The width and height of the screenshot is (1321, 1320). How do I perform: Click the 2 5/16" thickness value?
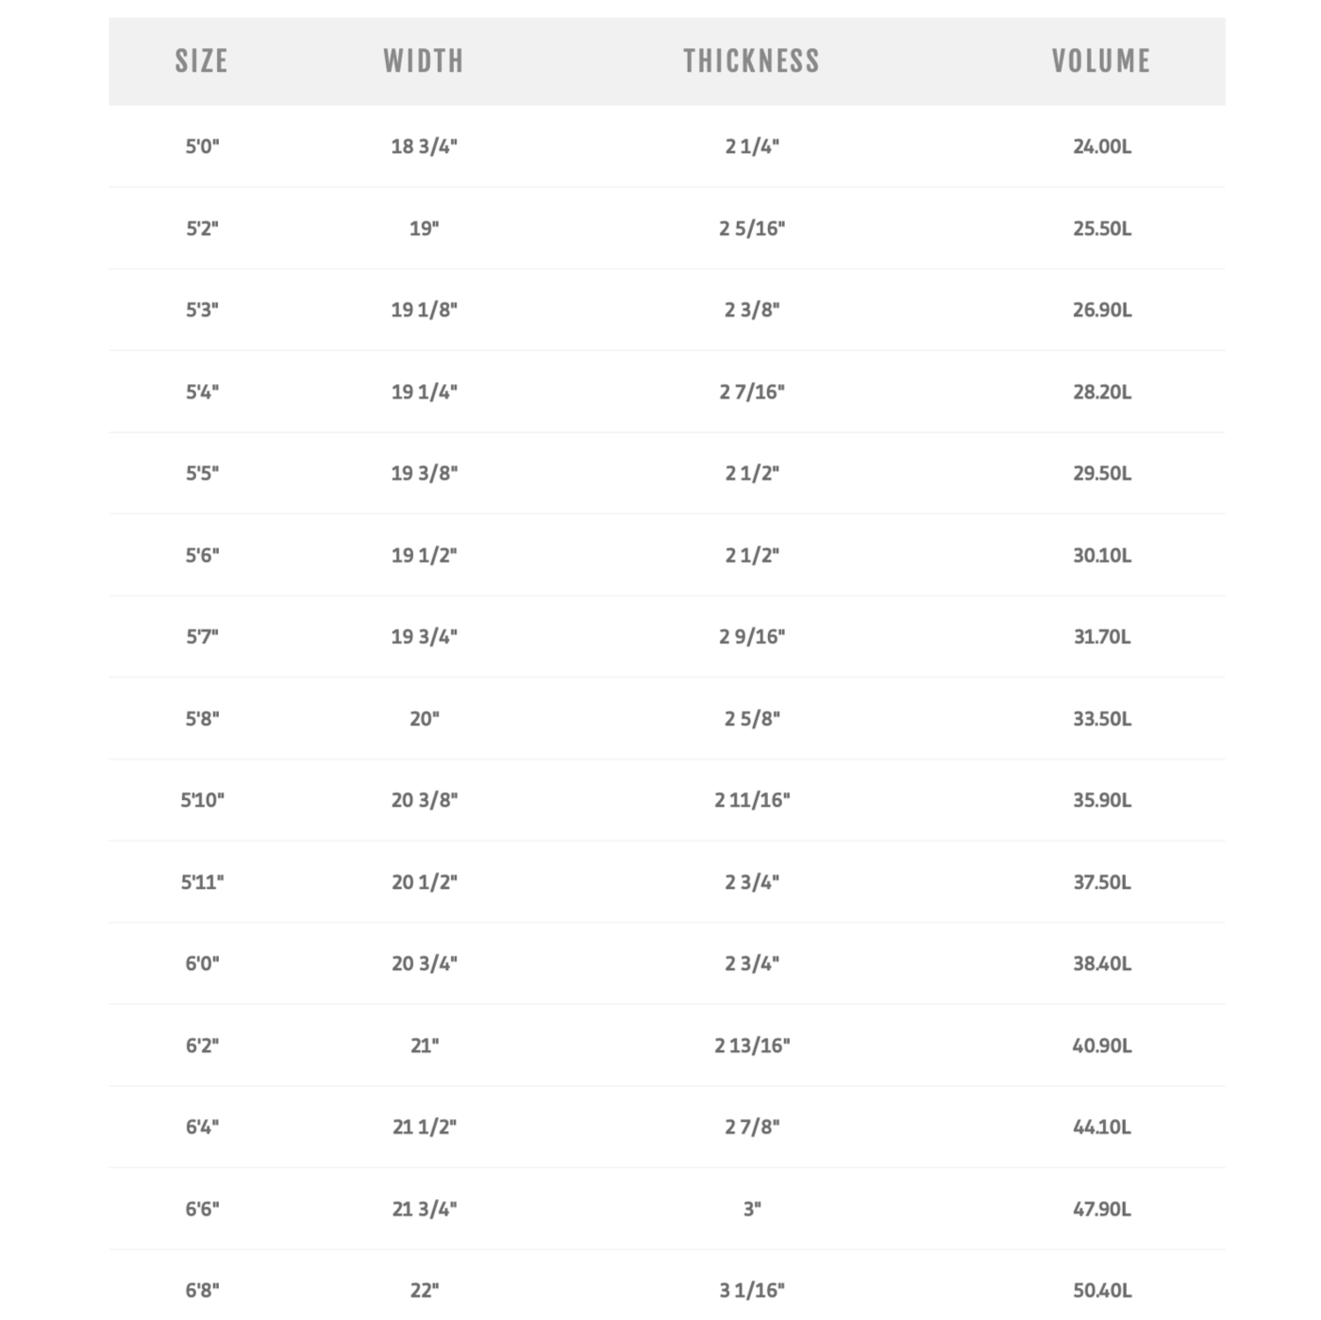click(x=751, y=228)
